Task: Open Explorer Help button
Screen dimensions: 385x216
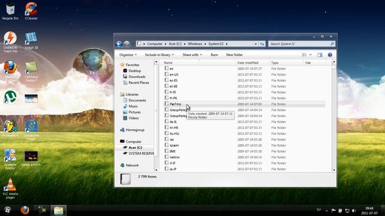Action: coord(330,55)
